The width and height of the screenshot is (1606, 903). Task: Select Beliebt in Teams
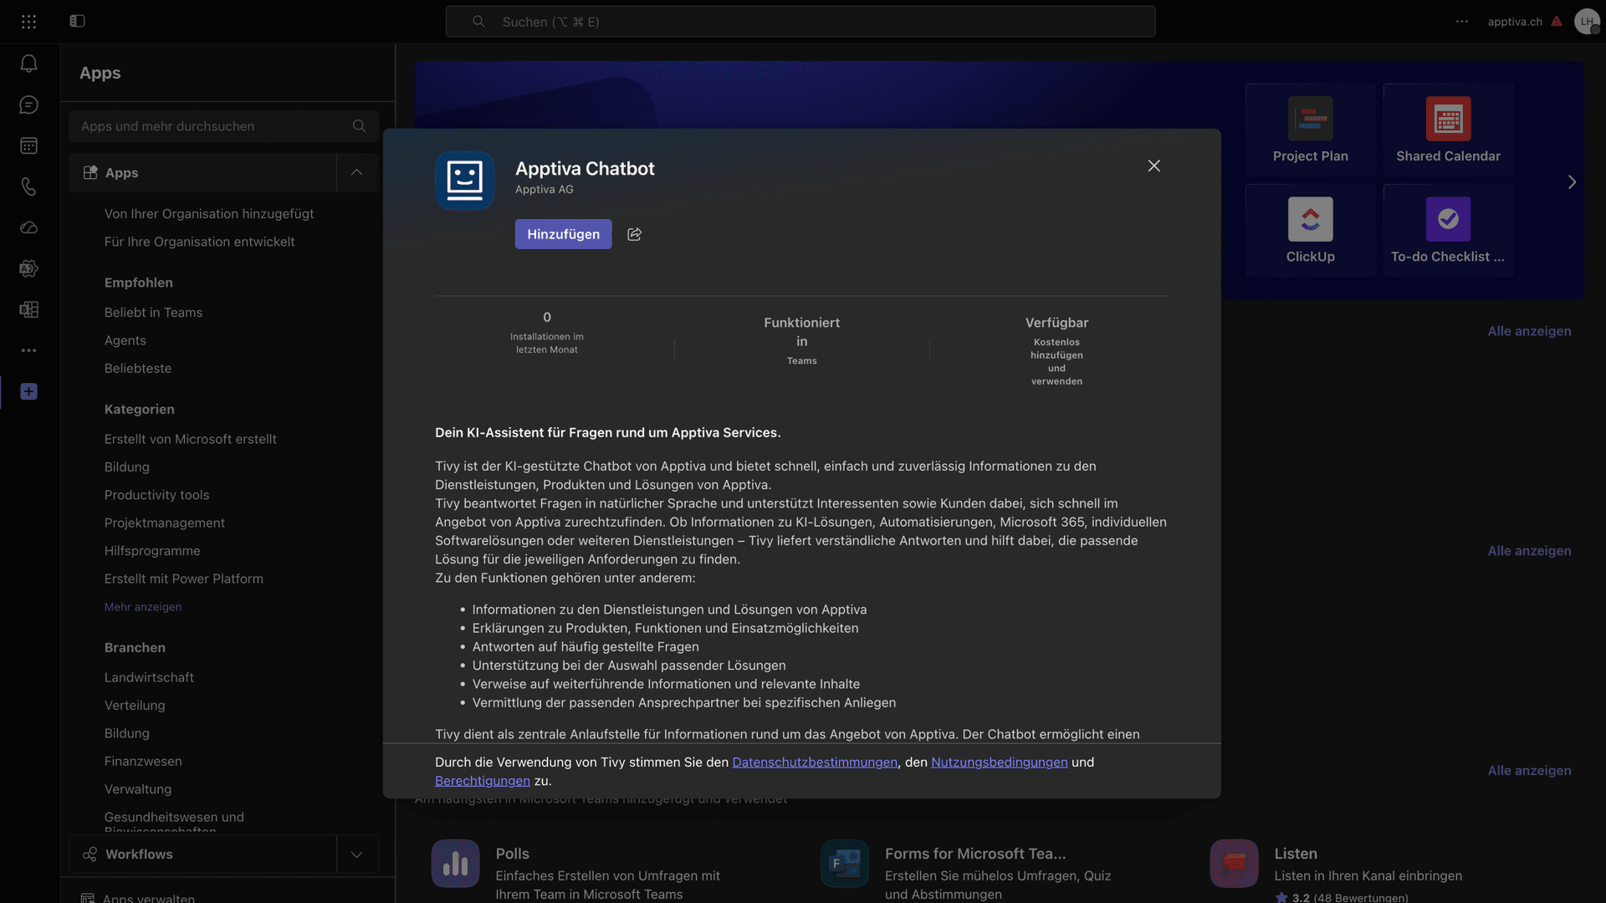tap(153, 313)
